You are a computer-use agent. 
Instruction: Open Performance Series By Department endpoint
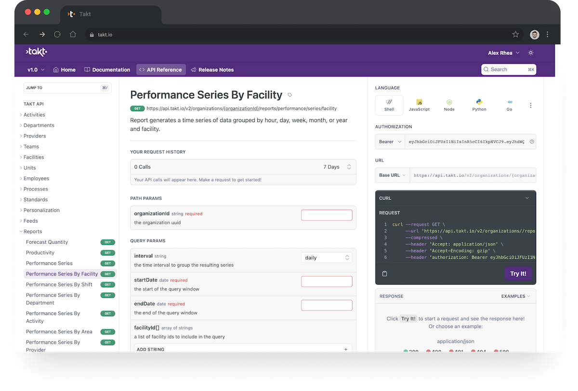point(53,299)
